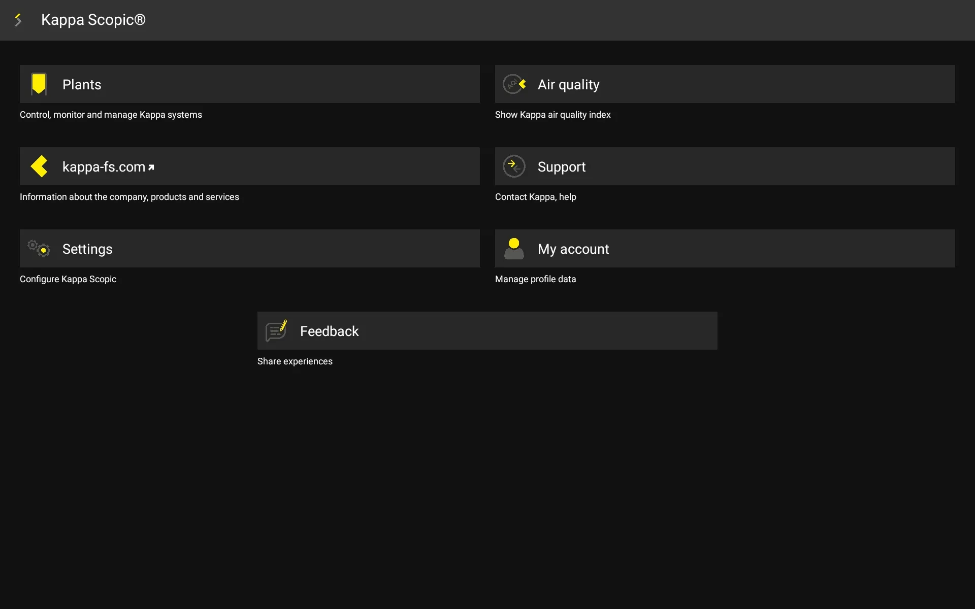This screenshot has width=975, height=609.
Task: Click 'Contact Kappa, help' description
Action: [536, 197]
